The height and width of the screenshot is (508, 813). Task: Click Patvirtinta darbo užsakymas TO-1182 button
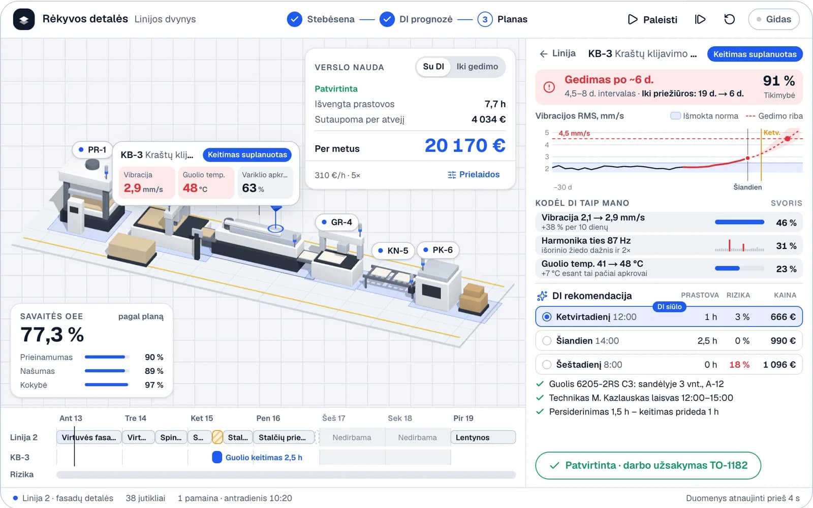pyautogui.click(x=648, y=465)
